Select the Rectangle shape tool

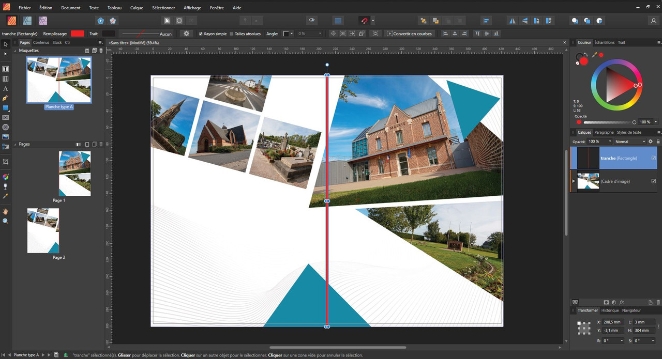(6, 108)
